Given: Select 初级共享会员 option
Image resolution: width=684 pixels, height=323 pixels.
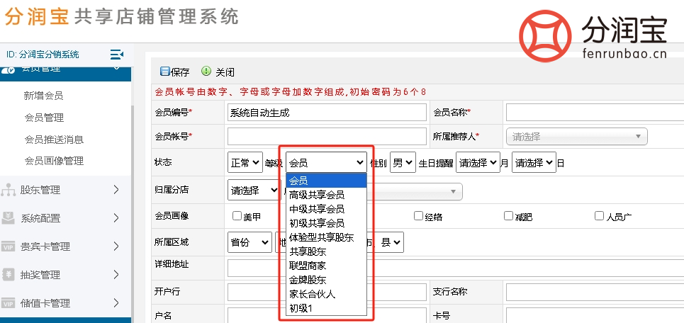Looking at the screenshot, I should [326, 223].
